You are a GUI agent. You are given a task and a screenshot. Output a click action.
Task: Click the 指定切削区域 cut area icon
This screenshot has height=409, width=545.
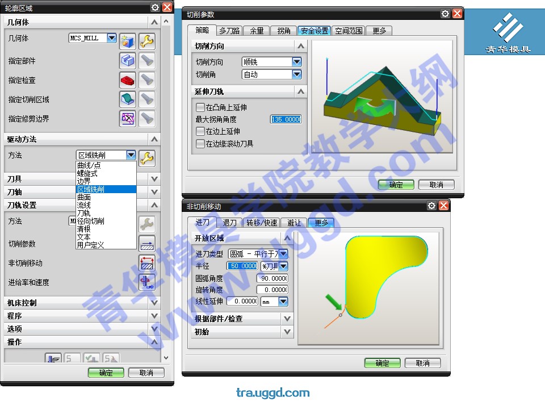tap(127, 99)
